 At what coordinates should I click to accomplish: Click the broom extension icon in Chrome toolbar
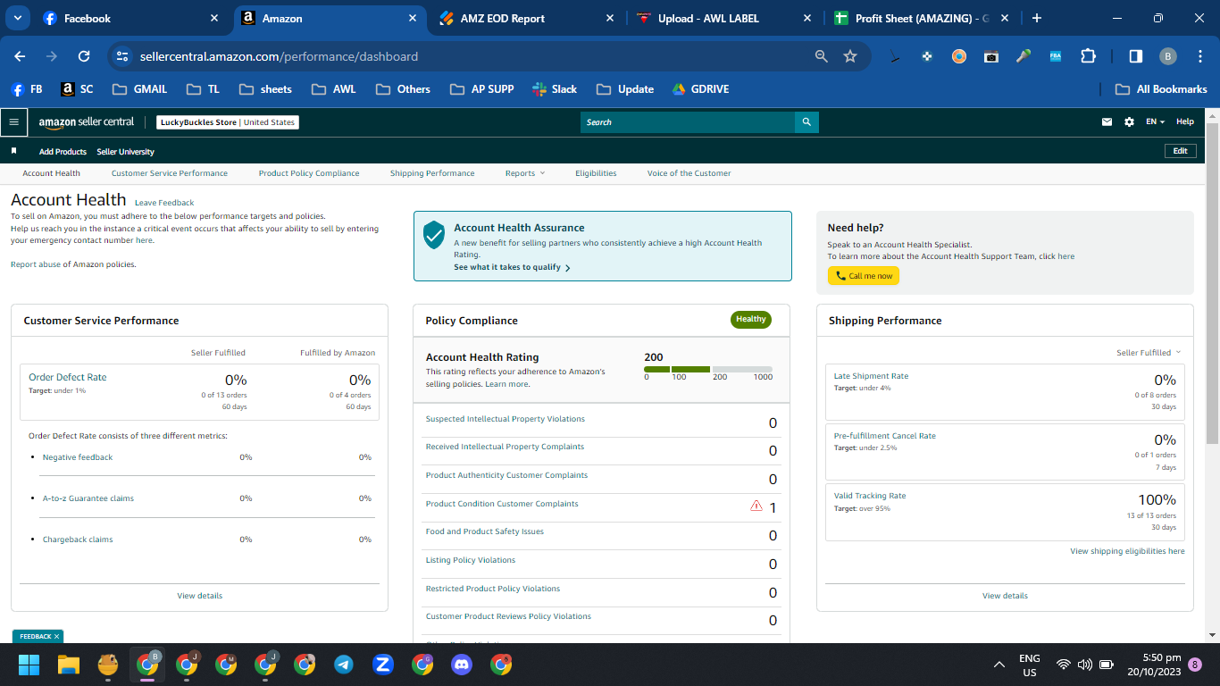(x=895, y=56)
